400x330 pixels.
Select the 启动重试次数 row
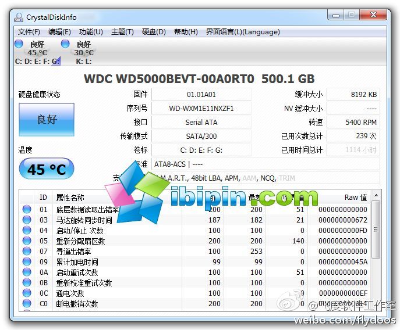(195, 272)
